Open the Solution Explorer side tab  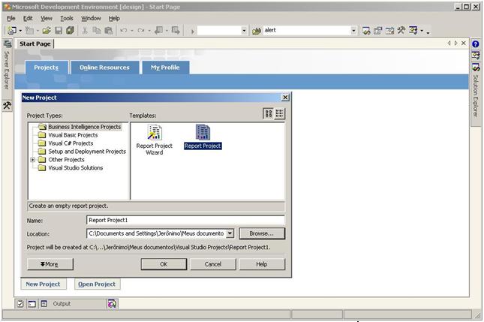point(476,94)
